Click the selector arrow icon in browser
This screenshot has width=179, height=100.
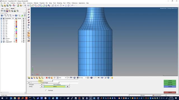coord(20,16)
